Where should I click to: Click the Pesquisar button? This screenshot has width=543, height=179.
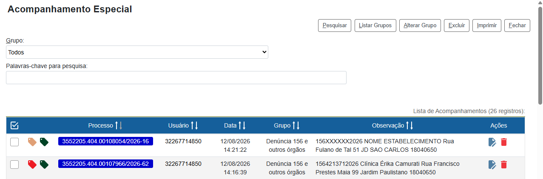point(335,26)
